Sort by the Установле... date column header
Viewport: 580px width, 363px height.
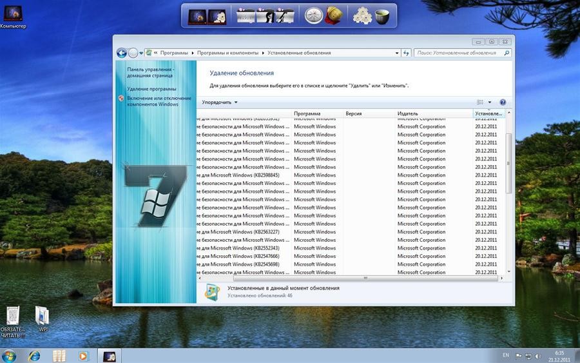coord(489,113)
